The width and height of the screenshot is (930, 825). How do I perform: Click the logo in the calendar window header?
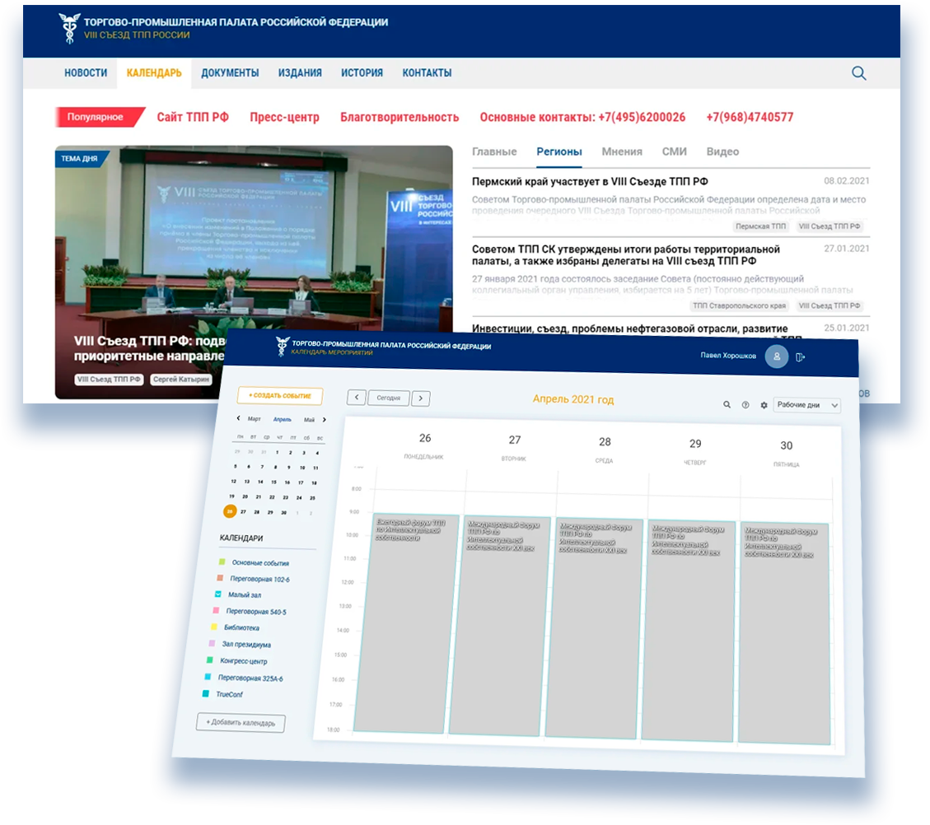tap(283, 346)
